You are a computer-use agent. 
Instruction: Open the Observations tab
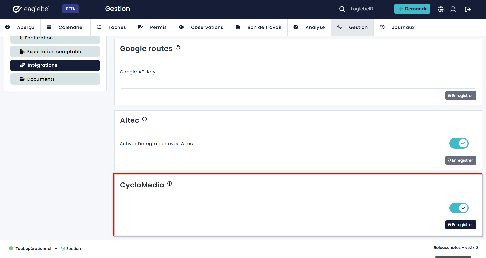click(x=201, y=27)
